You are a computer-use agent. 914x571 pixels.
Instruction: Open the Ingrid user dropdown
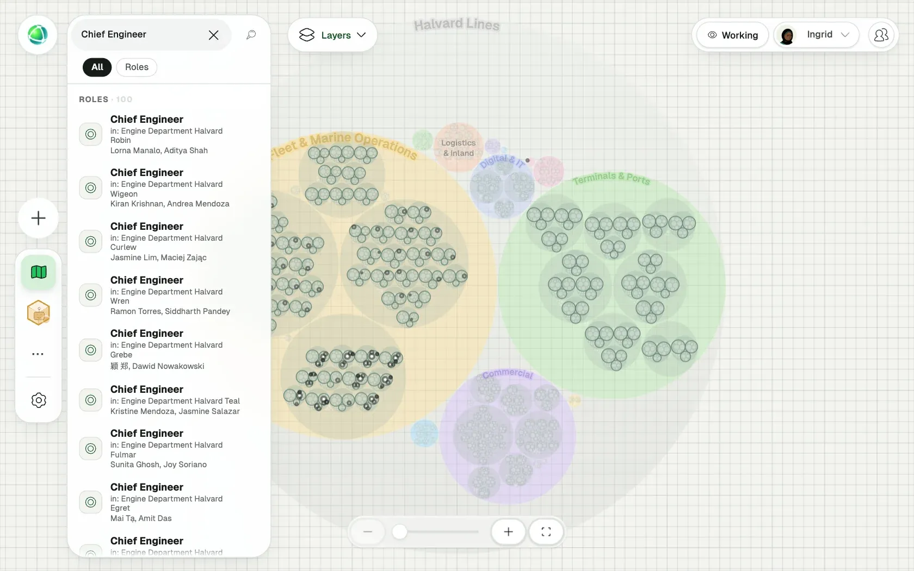(x=817, y=35)
